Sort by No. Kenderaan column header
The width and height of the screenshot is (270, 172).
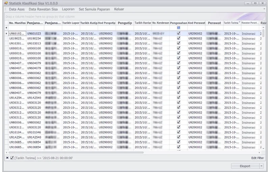point(161,23)
